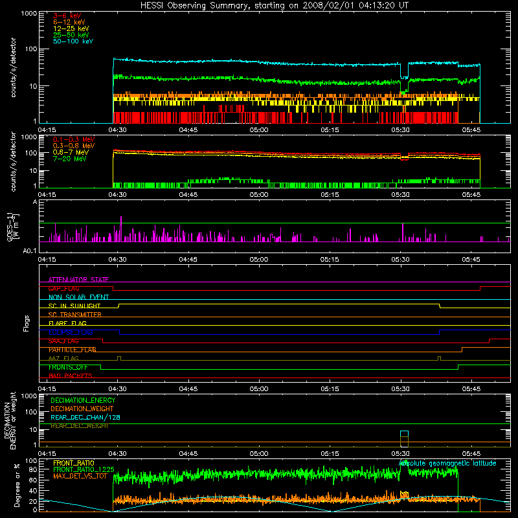Viewport: 518px width, 518px height.
Task: Select the DECIMATION_ENERGY legend label
Action: click(83, 400)
